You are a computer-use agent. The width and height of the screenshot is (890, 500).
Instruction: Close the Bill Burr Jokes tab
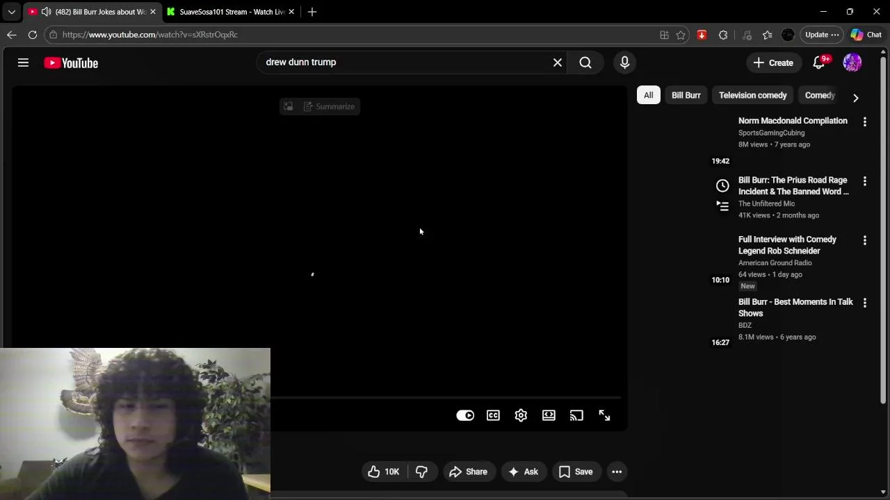153,12
